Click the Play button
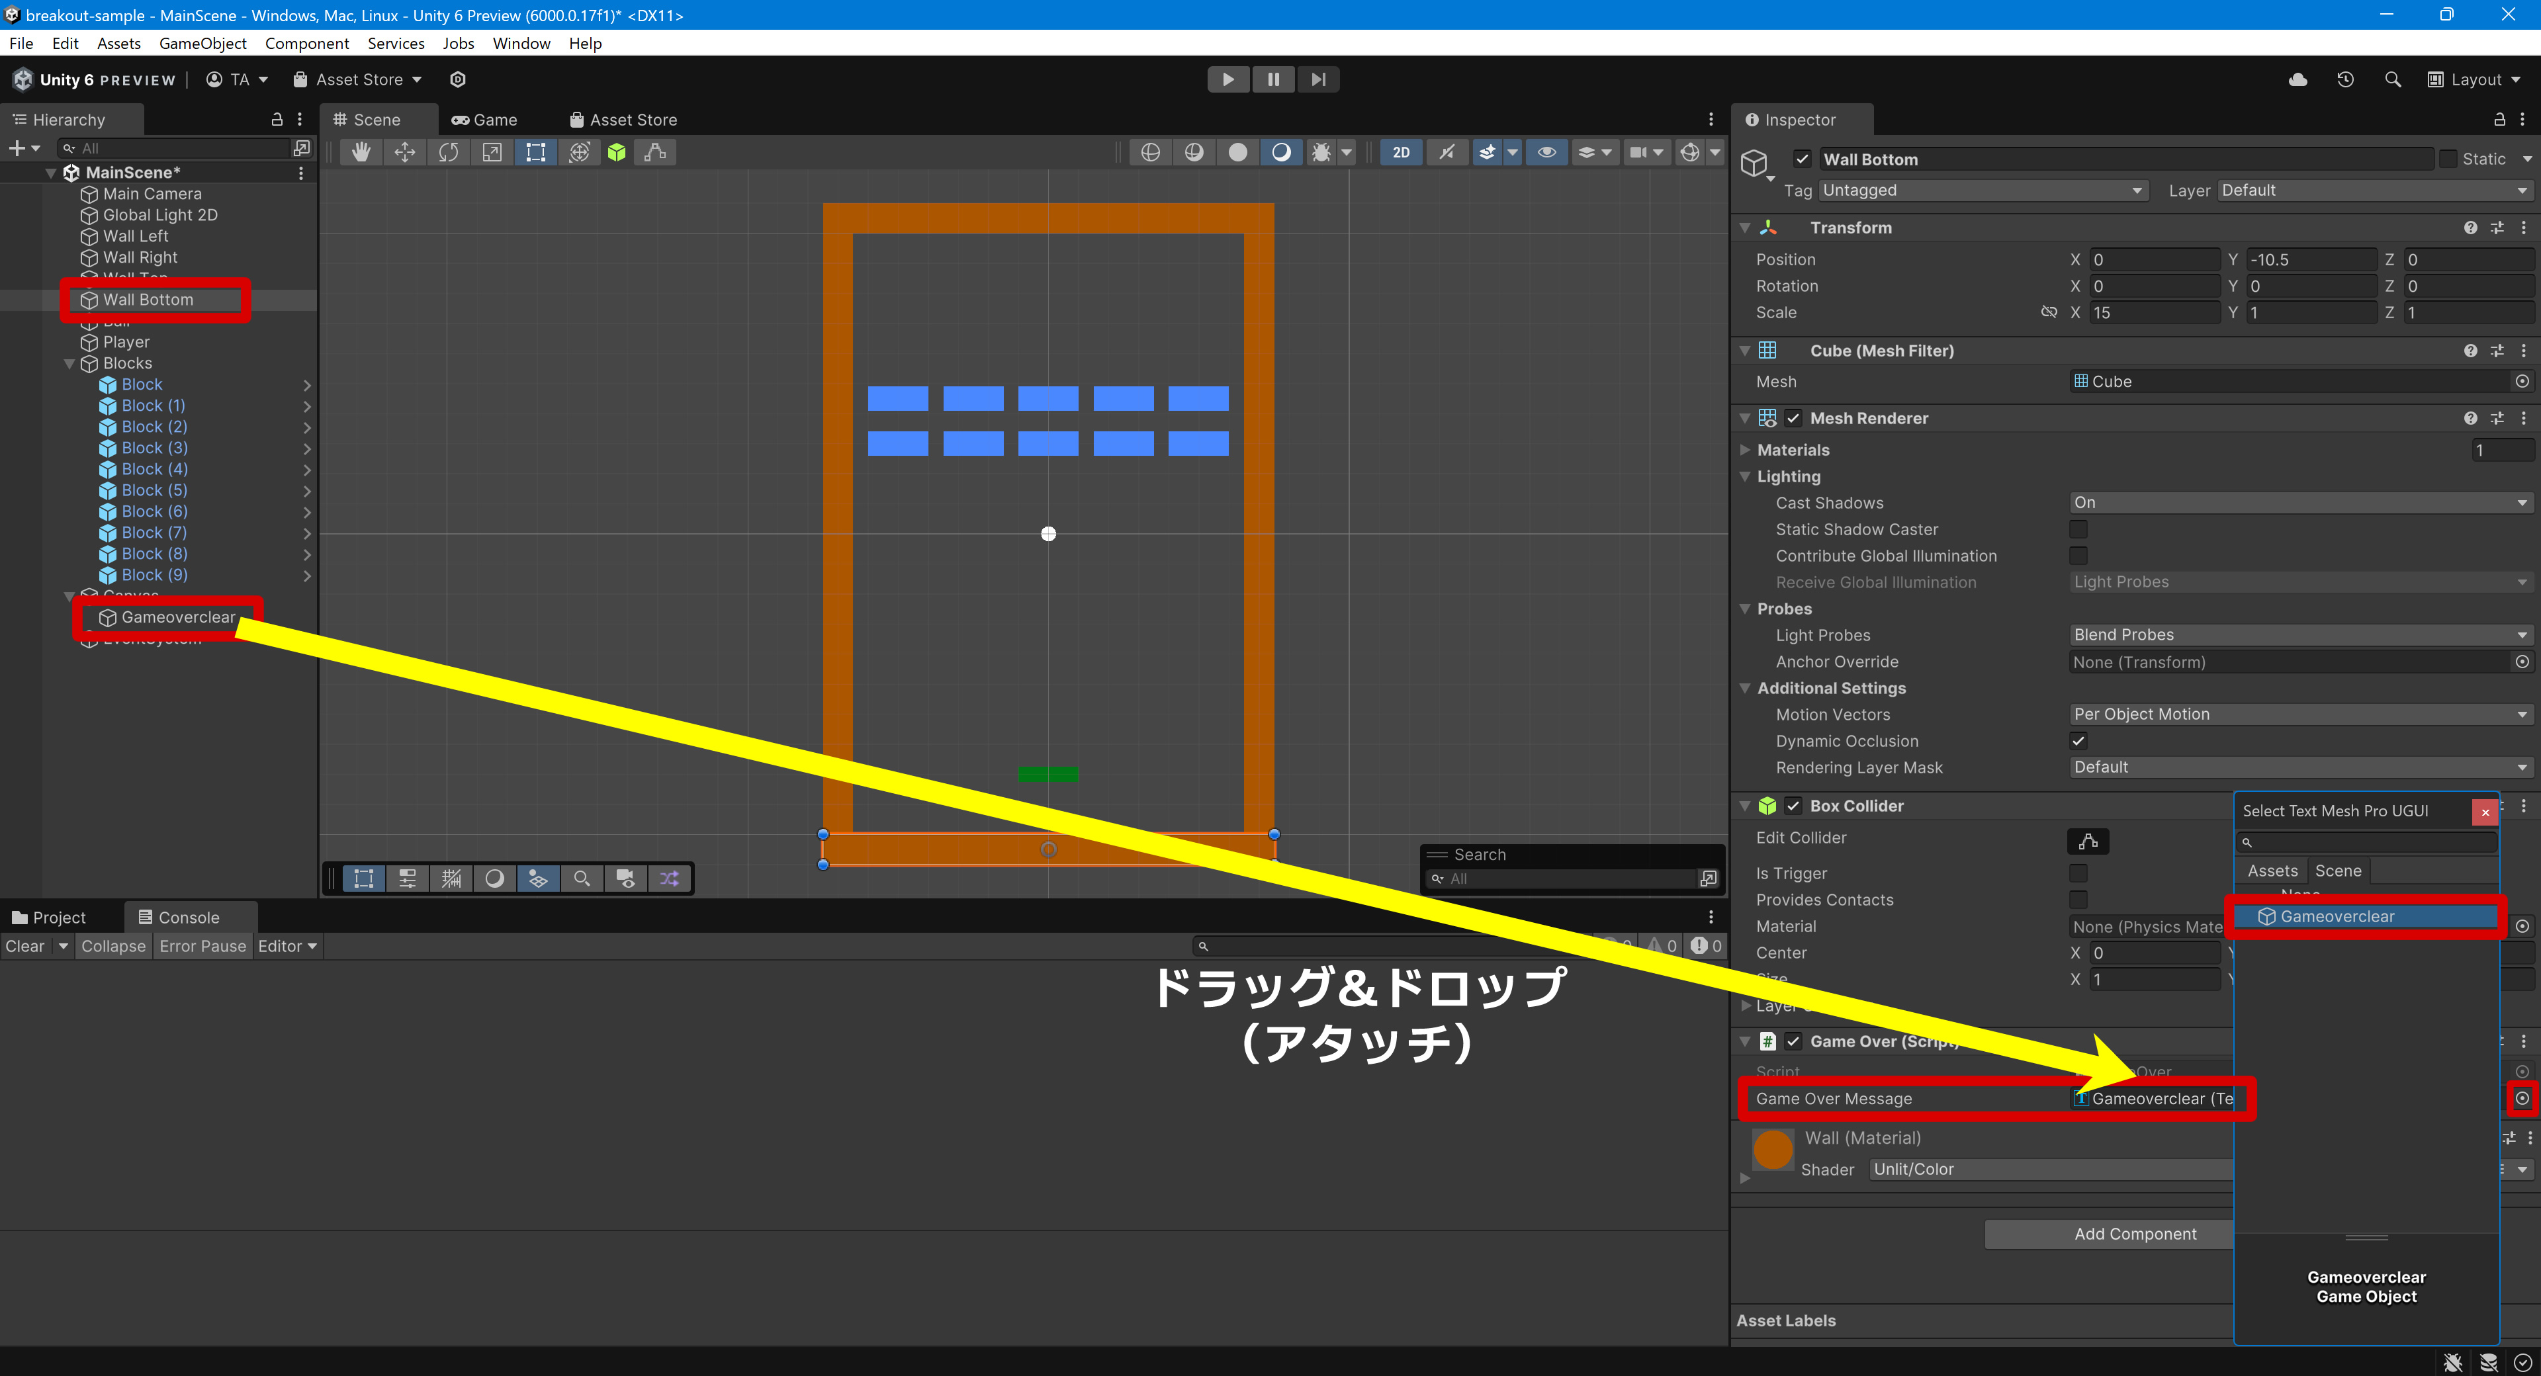This screenshot has width=2541, height=1376. tap(1228, 79)
